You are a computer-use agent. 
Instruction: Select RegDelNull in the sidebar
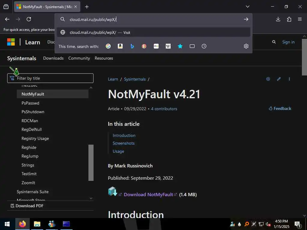(x=31, y=129)
